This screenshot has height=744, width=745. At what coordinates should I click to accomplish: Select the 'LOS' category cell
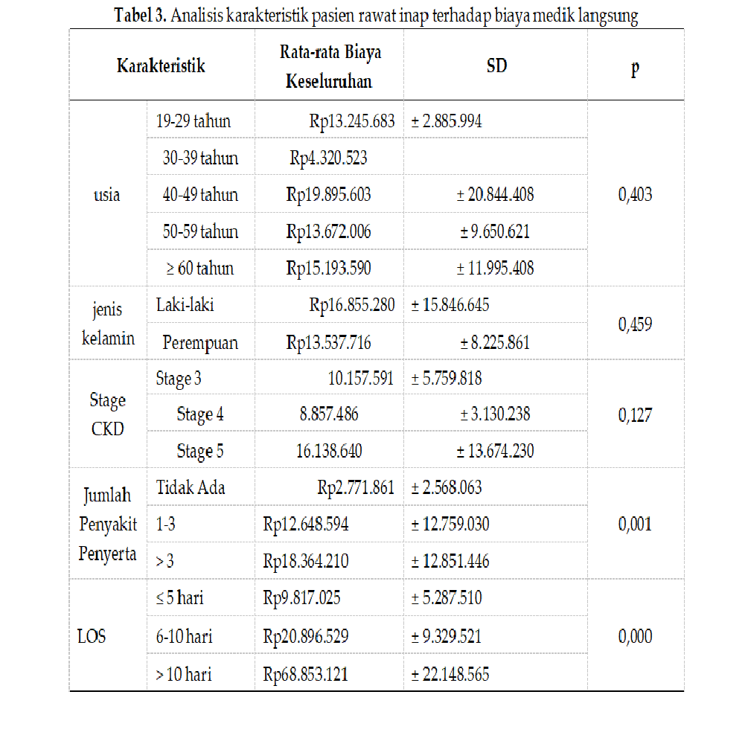92,636
